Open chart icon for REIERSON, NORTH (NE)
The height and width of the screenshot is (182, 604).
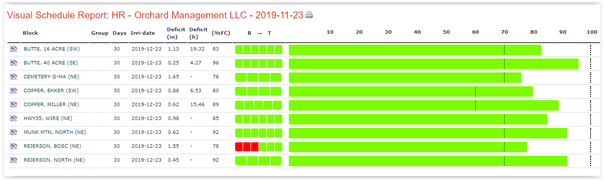coord(14,160)
